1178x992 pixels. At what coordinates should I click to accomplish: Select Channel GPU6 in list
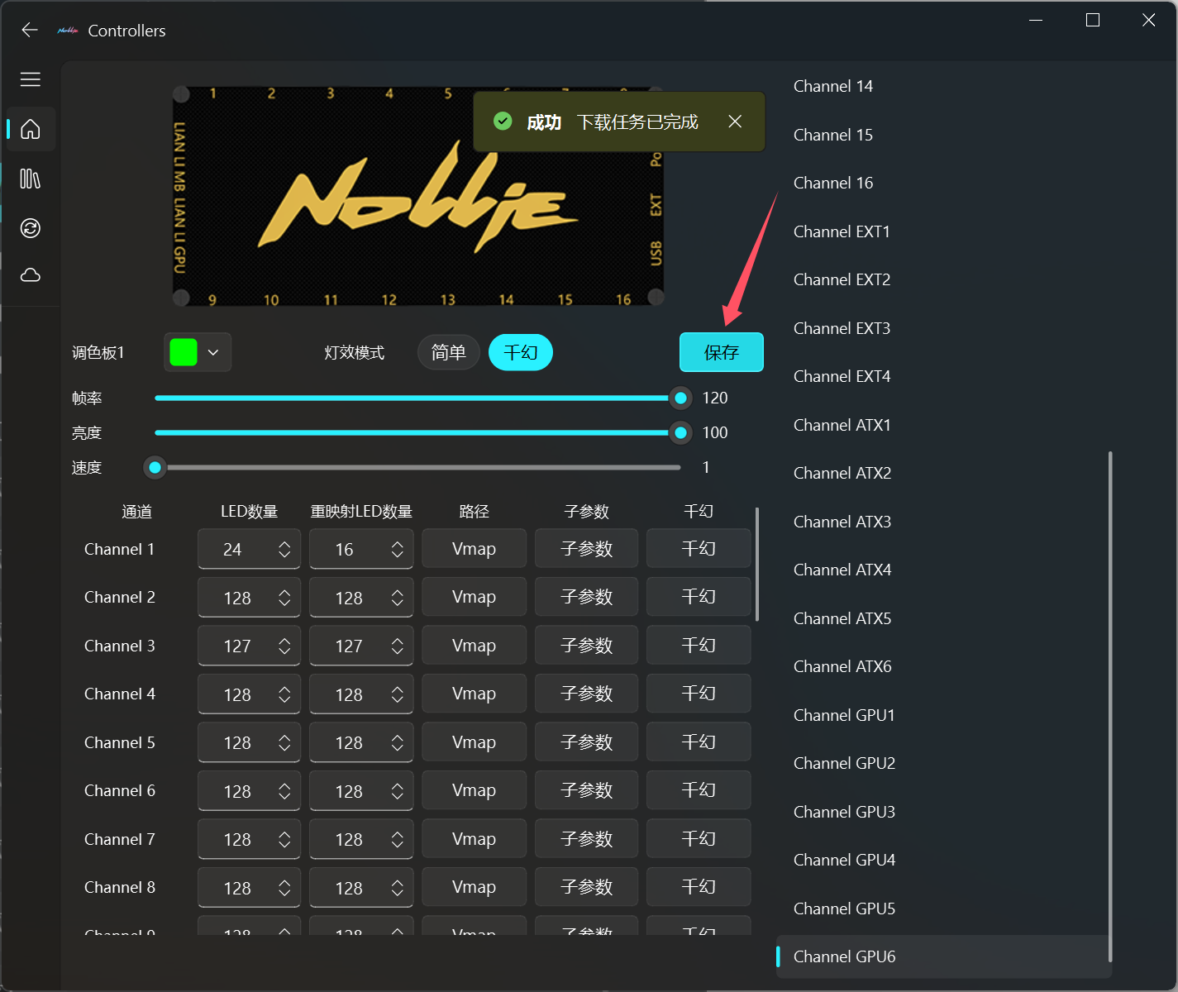click(942, 956)
